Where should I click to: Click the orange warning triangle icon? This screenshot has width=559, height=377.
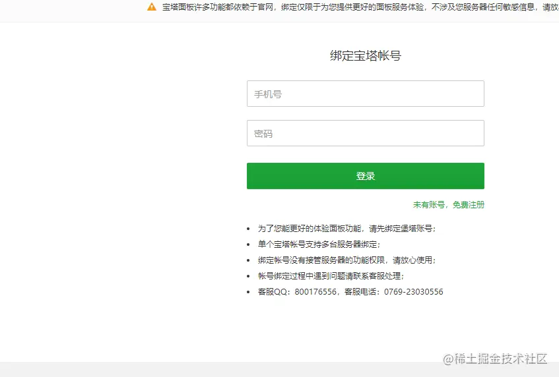(152, 7)
